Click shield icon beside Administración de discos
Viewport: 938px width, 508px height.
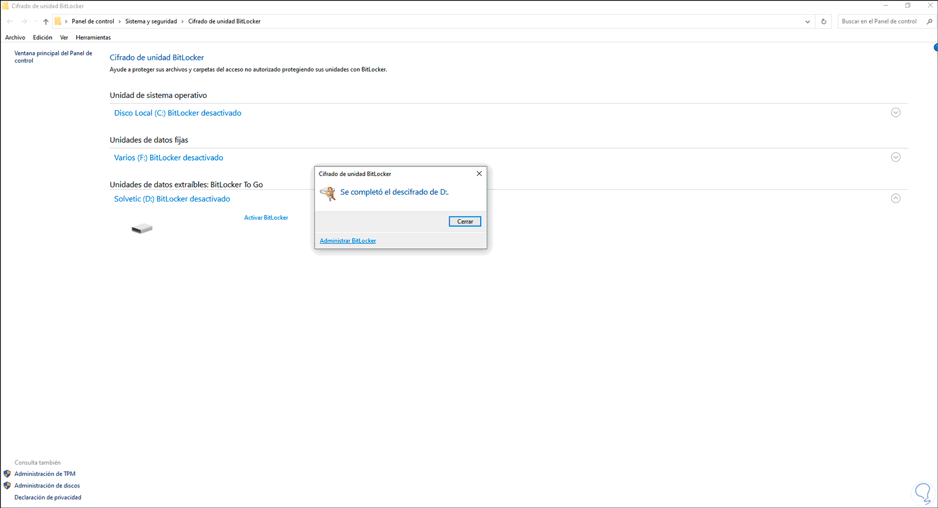[x=7, y=486]
